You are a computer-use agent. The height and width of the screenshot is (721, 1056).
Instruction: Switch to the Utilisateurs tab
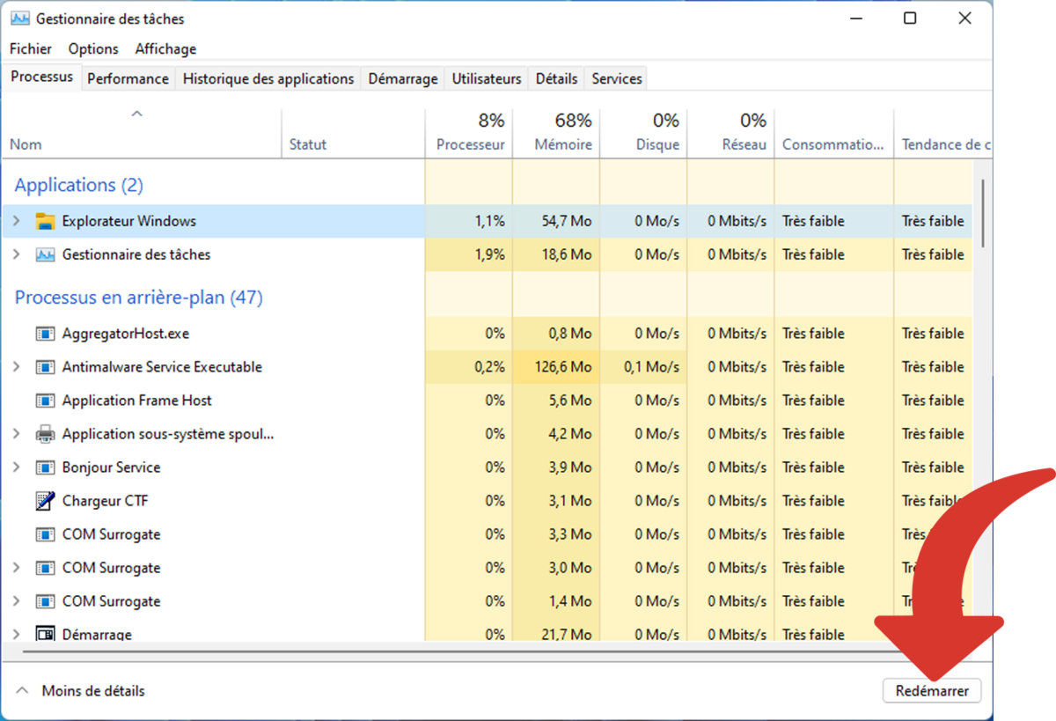pyautogui.click(x=487, y=78)
